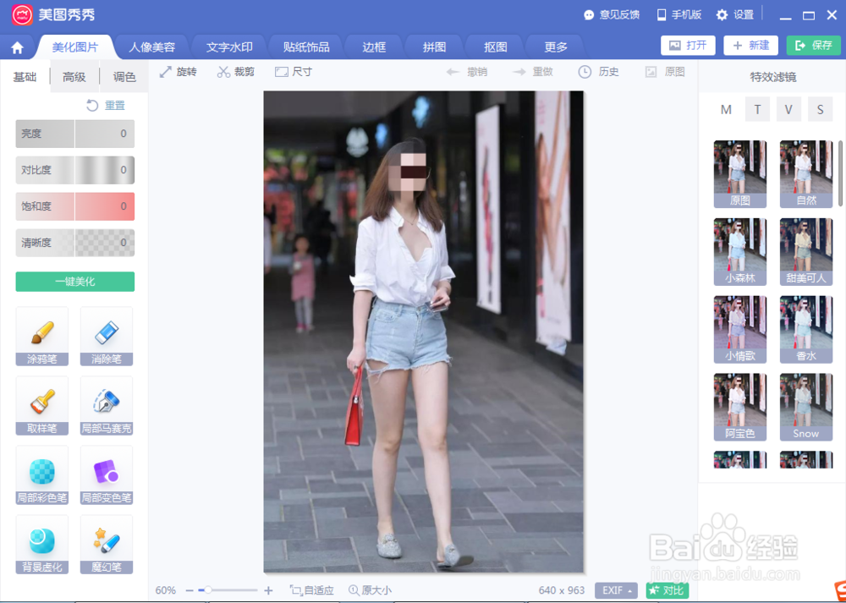The image size is (846, 603).
Task: Open 设置 settings
Action: [x=735, y=15]
